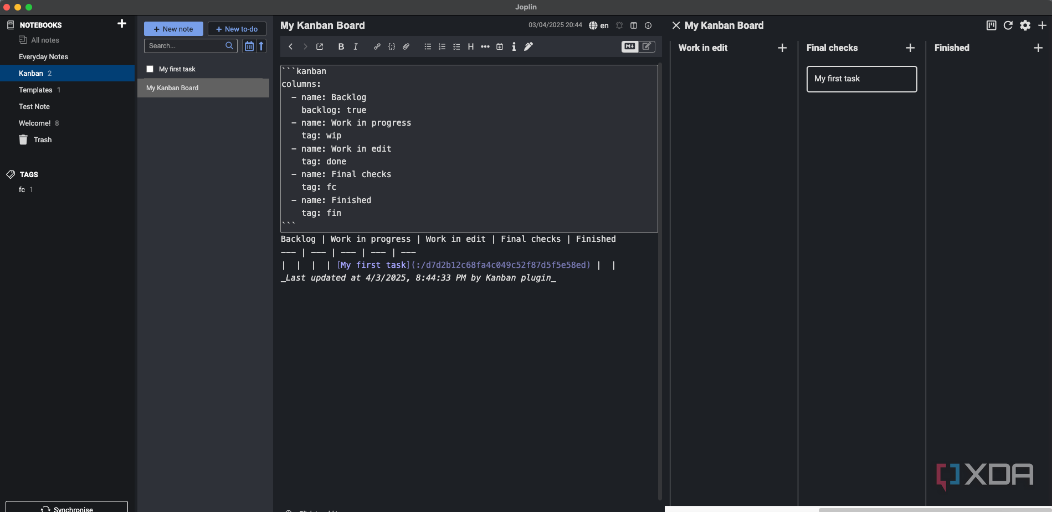Set an alarm with bell icon
Viewport: 1052px width, 512px height.
[619, 25]
